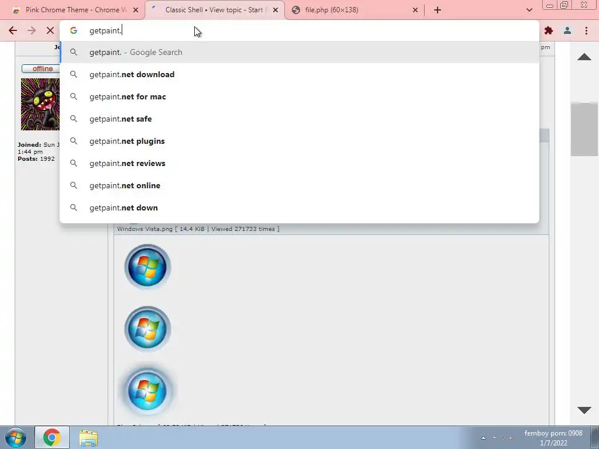
Task: Close the file.php tab
Action: click(415, 10)
